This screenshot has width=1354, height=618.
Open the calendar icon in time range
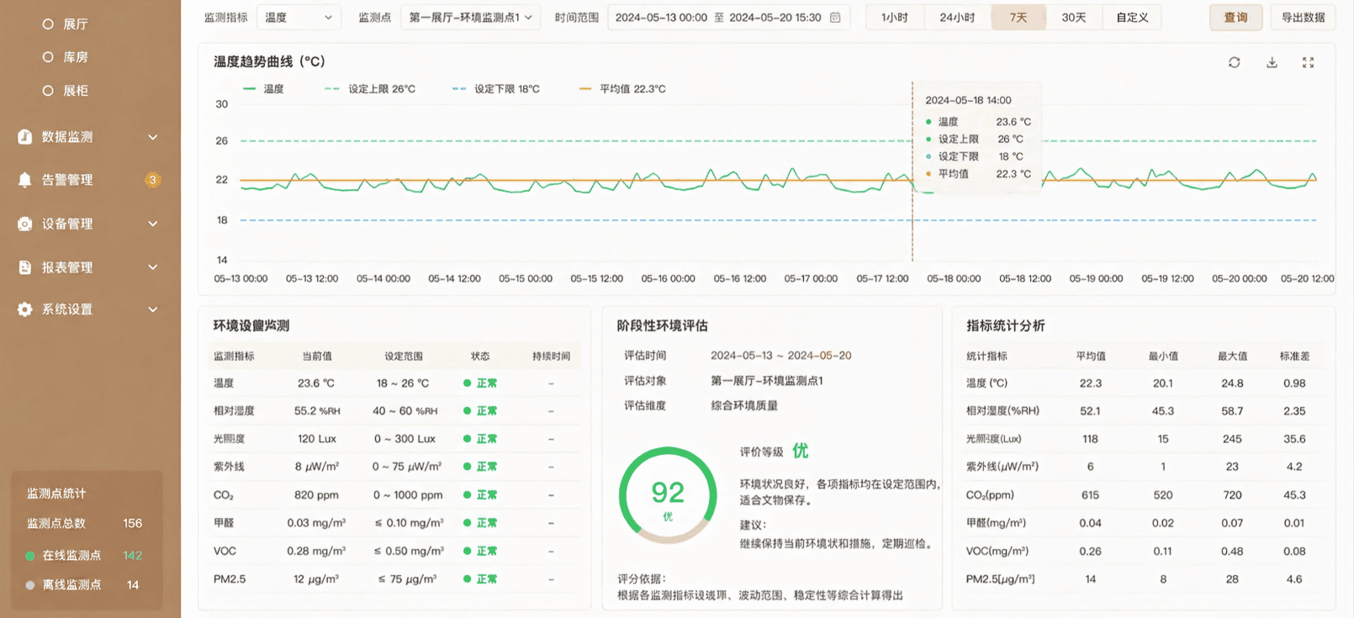[x=835, y=18]
